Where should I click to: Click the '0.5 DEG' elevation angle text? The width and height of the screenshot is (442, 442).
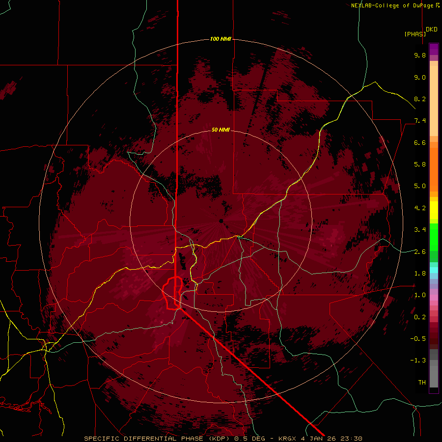pos(251,439)
